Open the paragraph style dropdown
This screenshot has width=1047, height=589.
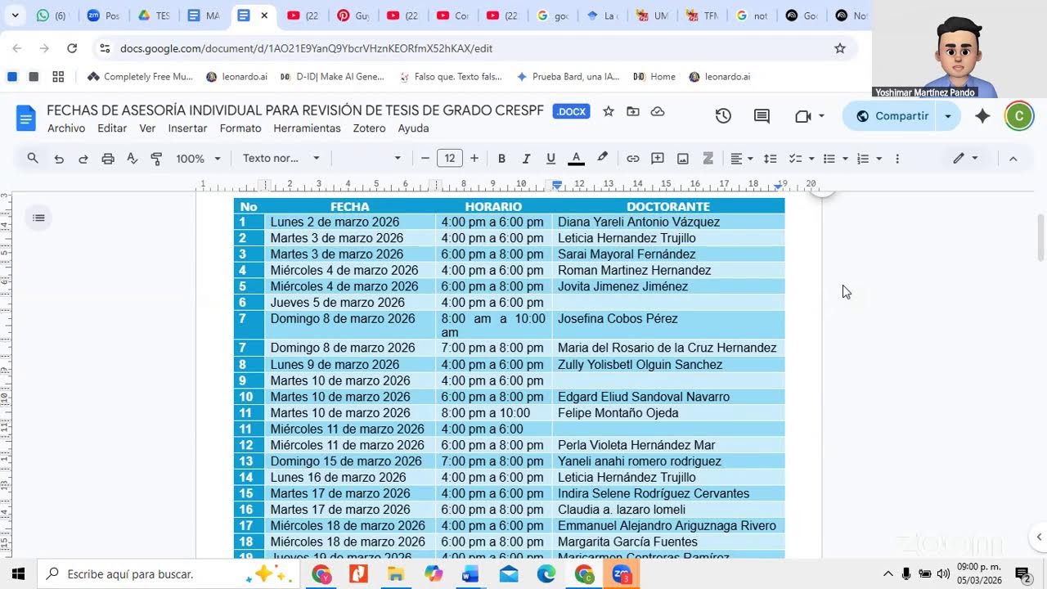tap(281, 159)
